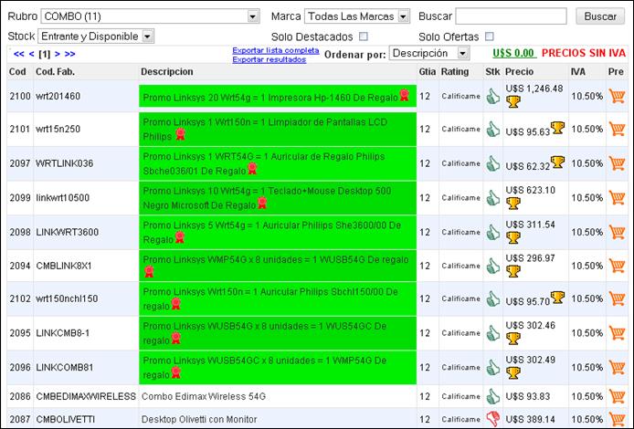
Task: Add product 2100 to the cart
Action: 617,96
